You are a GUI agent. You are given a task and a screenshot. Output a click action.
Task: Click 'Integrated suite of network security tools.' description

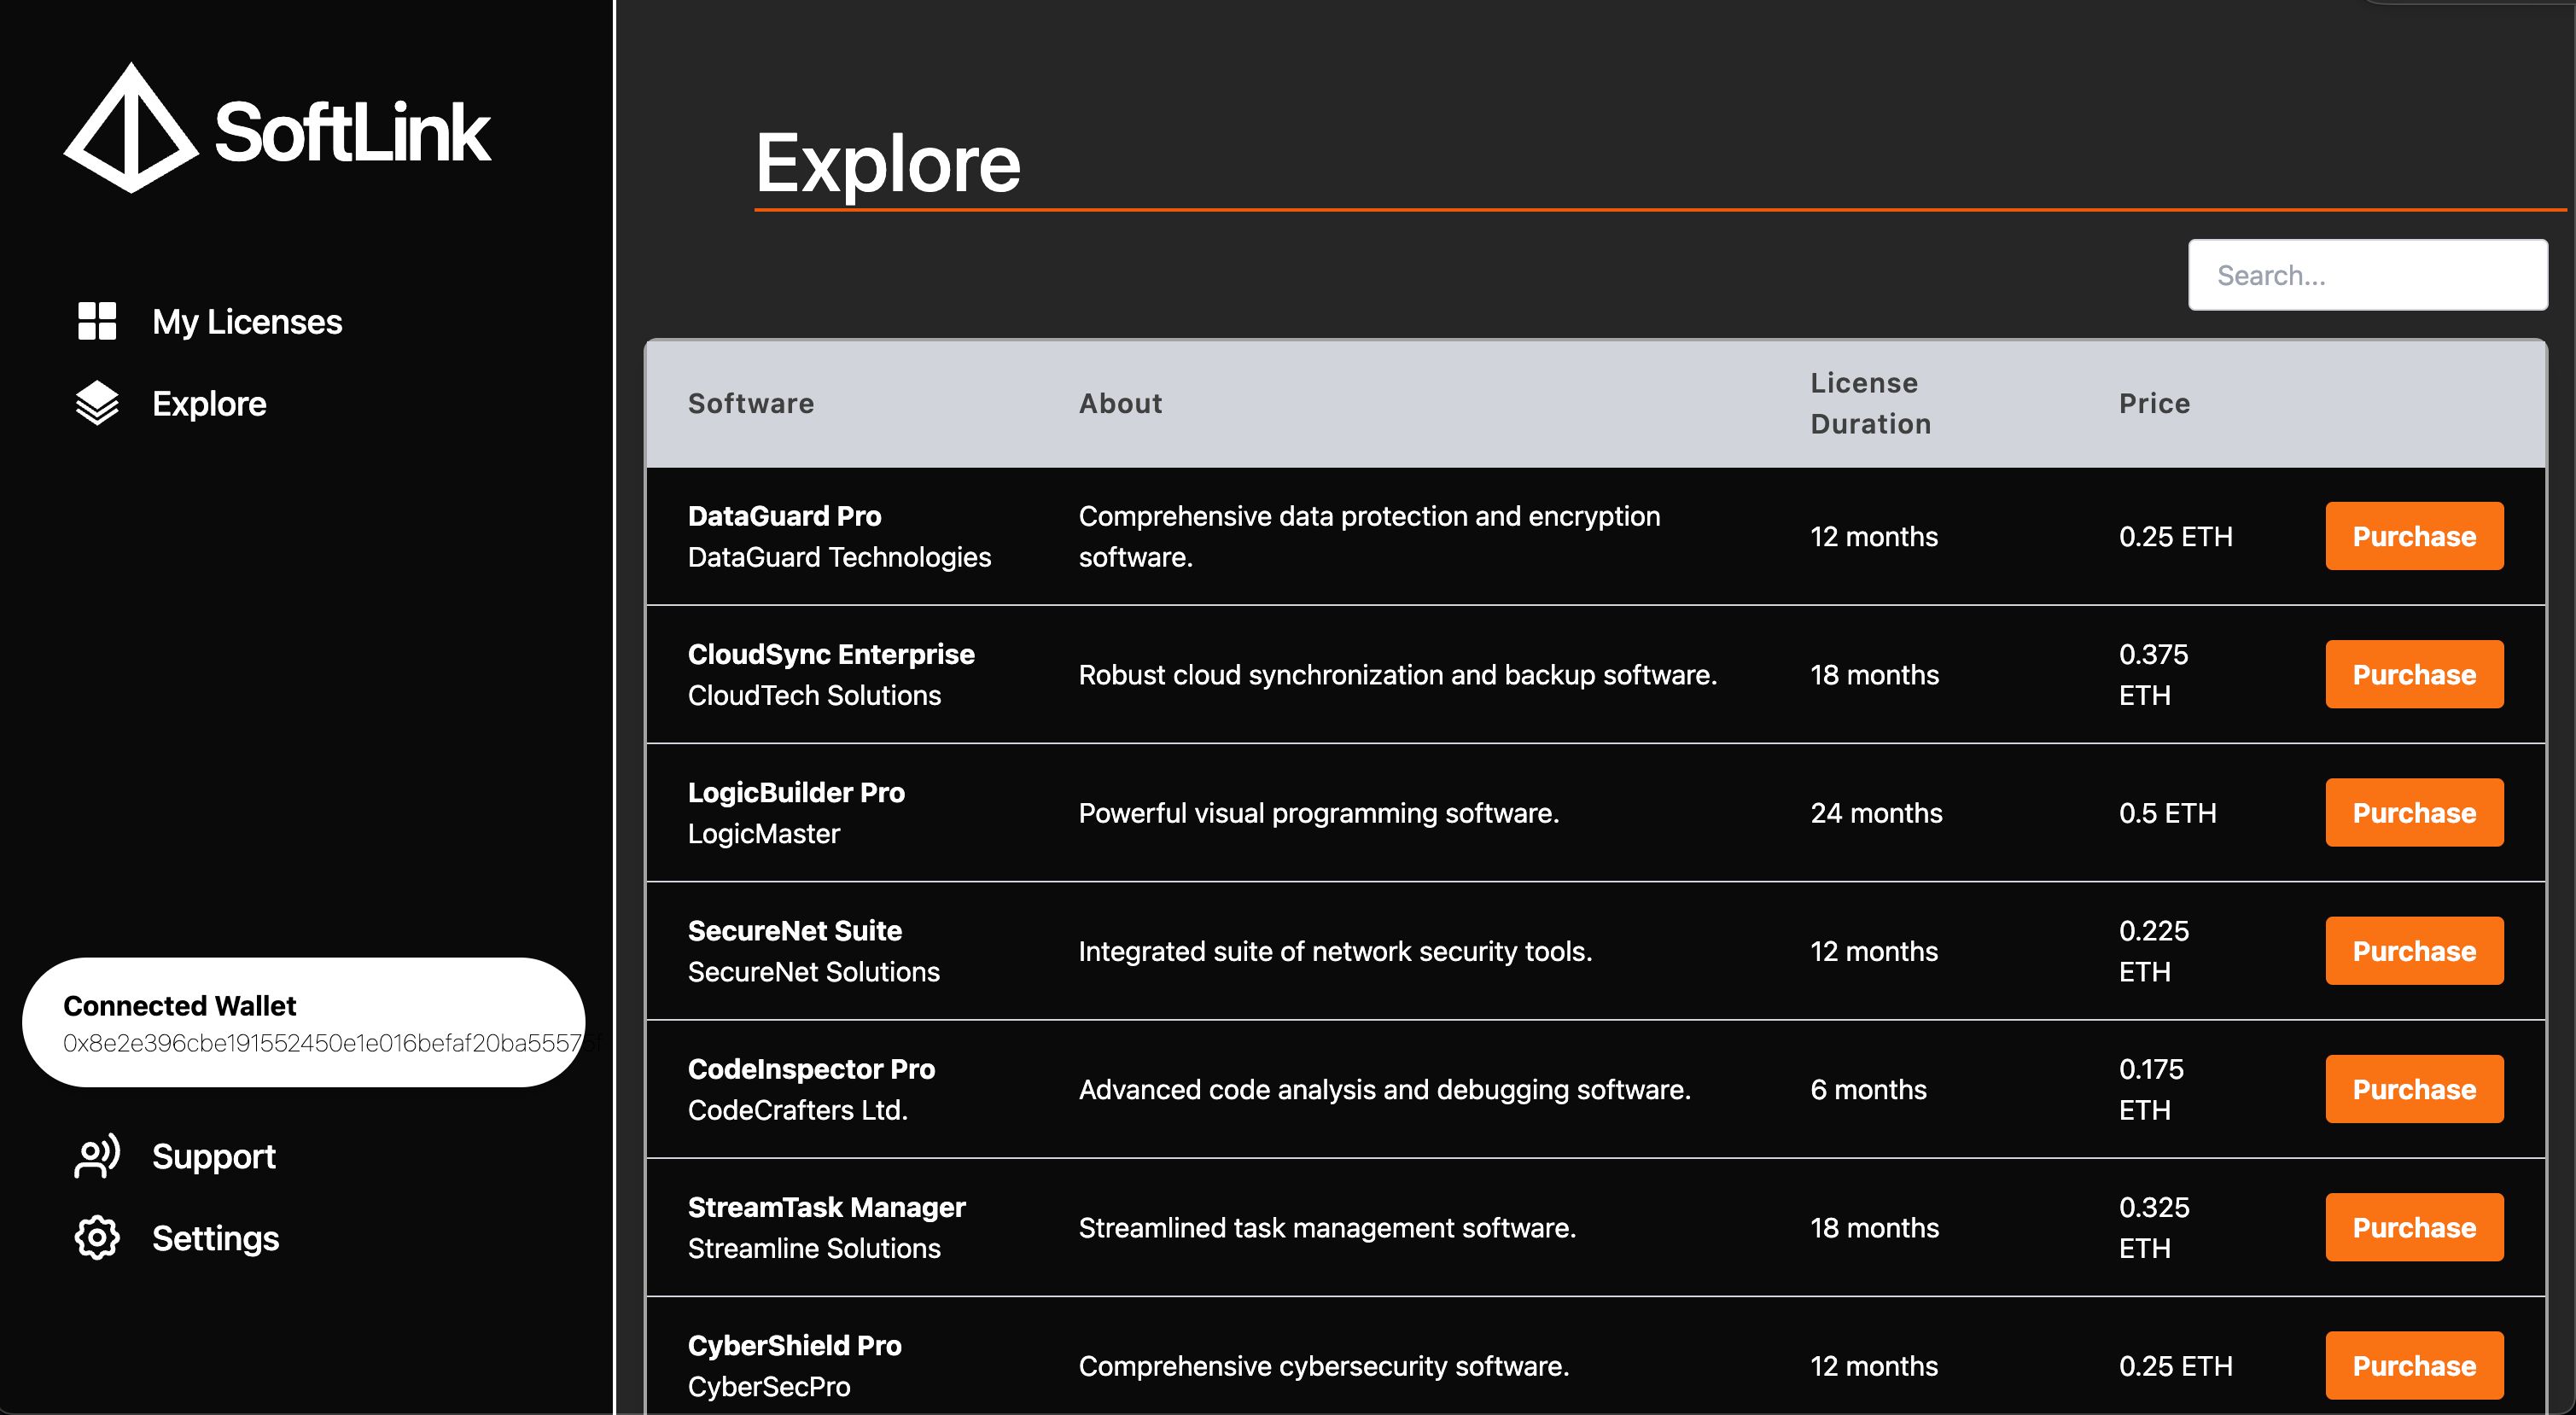pyautogui.click(x=1335, y=951)
